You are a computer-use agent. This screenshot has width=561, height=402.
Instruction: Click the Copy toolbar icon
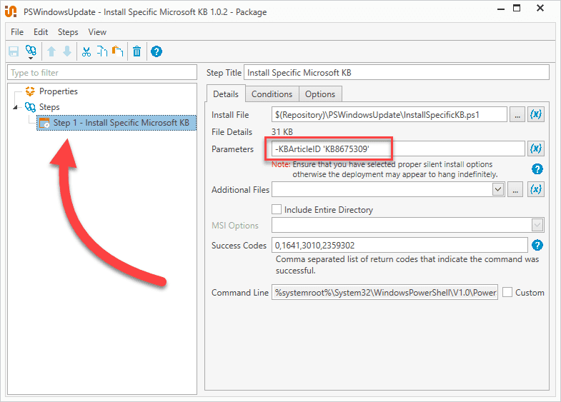[x=102, y=51]
